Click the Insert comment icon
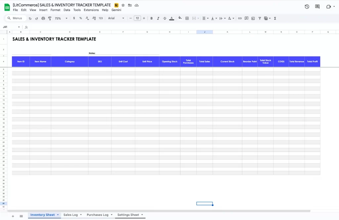 pyautogui.click(x=246, y=18)
